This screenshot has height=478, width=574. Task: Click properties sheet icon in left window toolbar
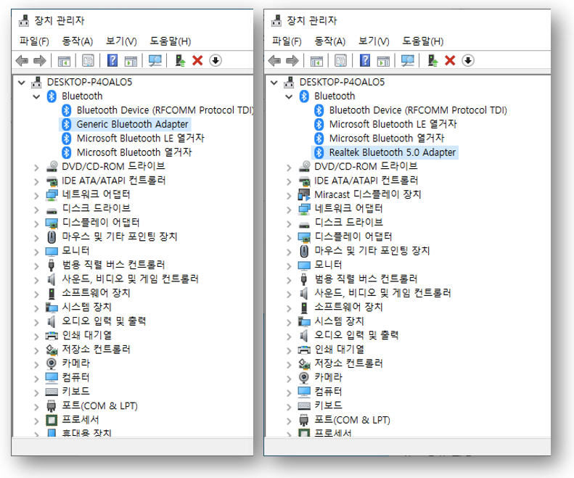(x=89, y=60)
